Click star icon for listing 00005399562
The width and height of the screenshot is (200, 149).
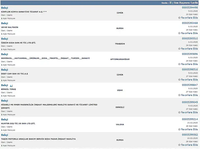179,145
